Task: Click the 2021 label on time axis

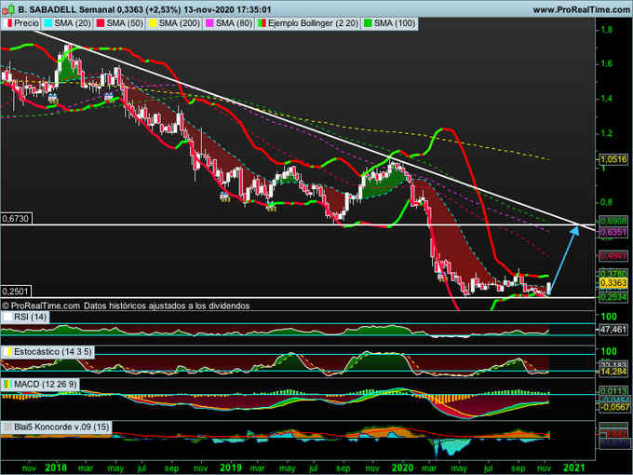Action: [573, 468]
